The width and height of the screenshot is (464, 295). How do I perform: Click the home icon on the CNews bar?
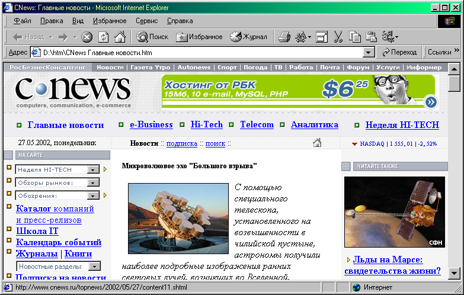pyautogui.click(x=317, y=143)
